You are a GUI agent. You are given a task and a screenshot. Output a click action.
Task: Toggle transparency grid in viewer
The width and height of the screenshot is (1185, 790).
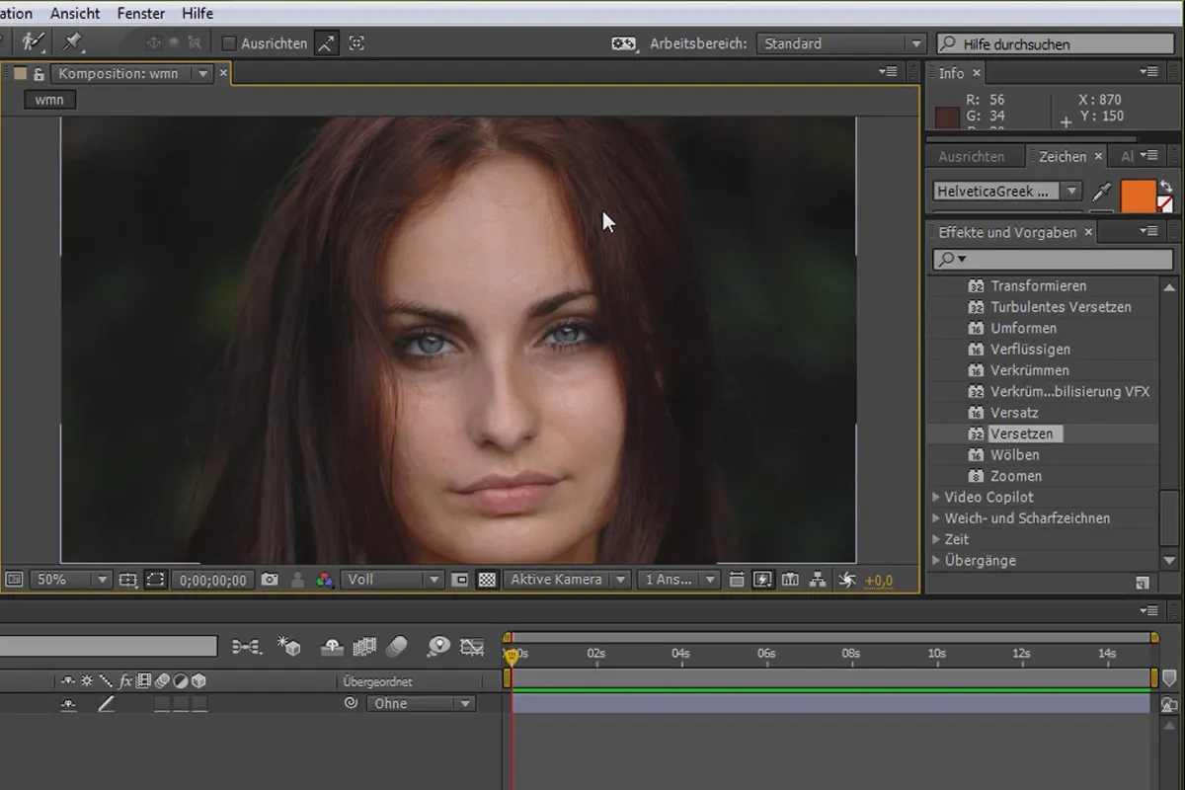[487, 580]
